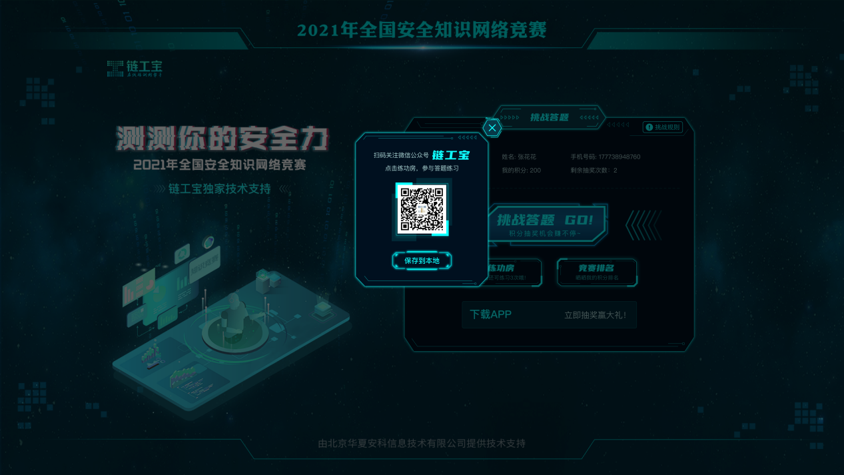Select the WeChat QR code image
Screen dimensions: 844x475
422,210
